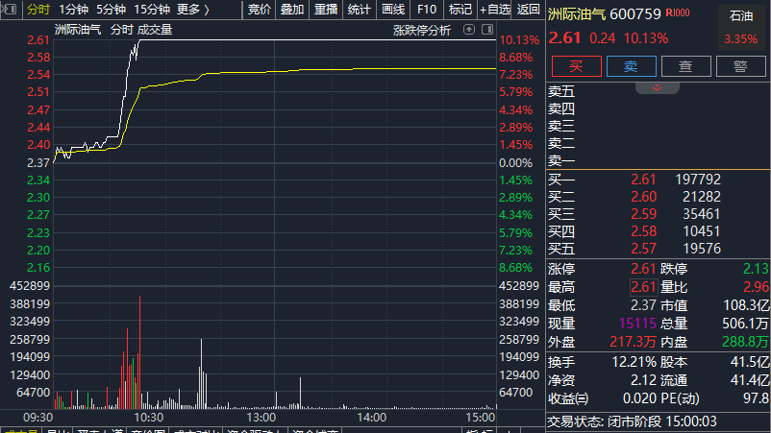Open the F10 company info
The height and width of the screenshot is (433, 771).
tap(427, 10)
